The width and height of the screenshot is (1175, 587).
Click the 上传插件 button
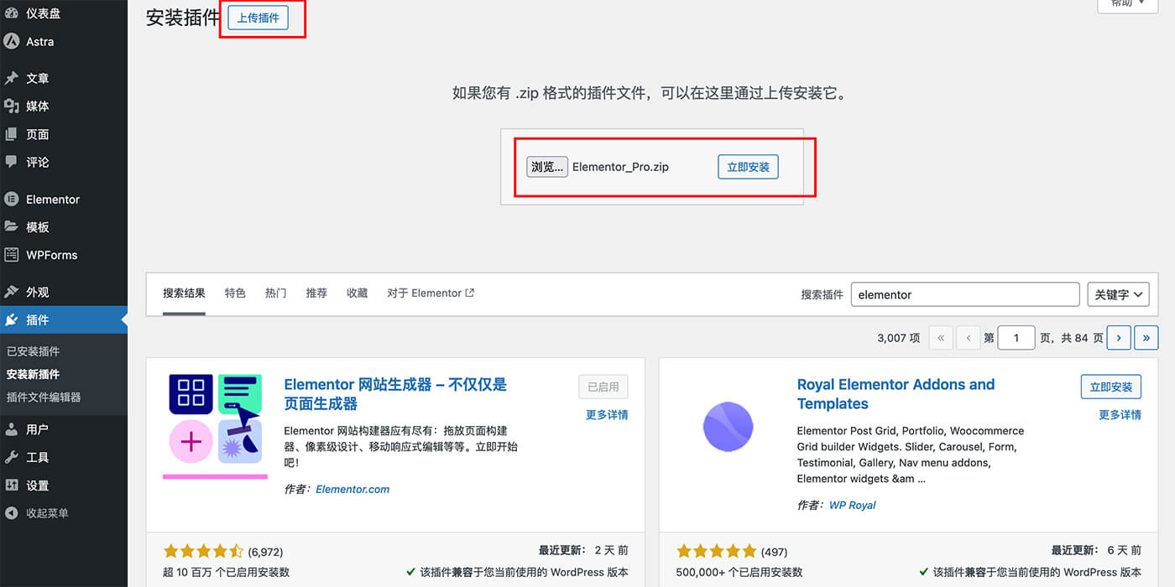click(258, 18)
